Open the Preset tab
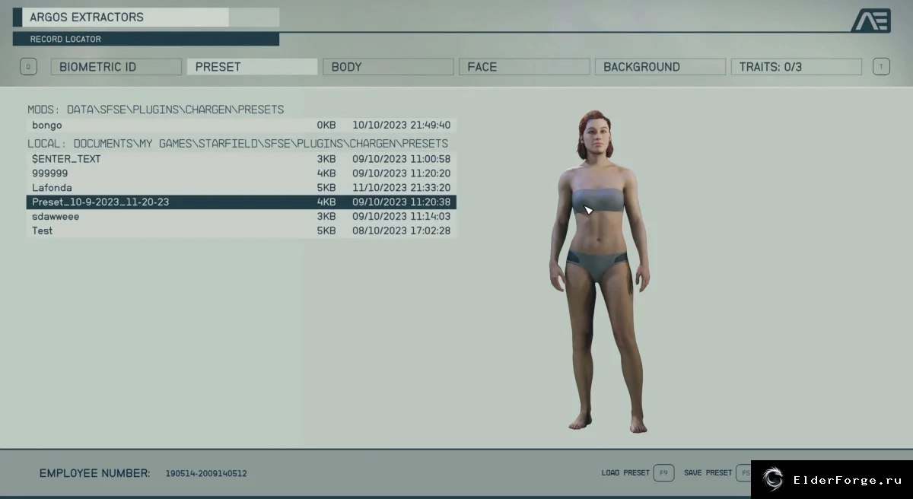This screenshot has width=913, height=499. (252, 67)
